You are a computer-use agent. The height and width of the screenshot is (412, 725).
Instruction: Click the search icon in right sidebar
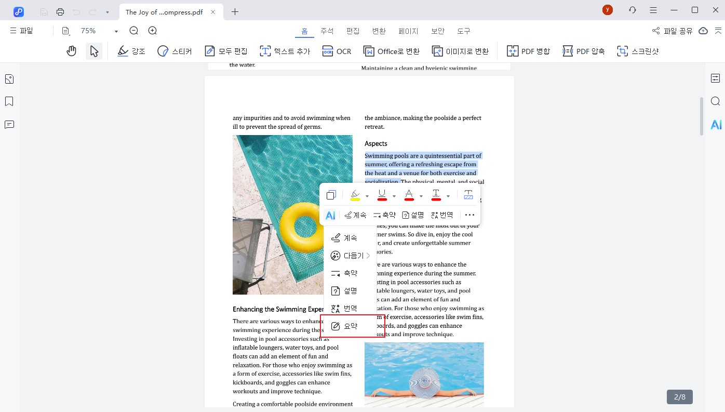click(x=716, y=101)
